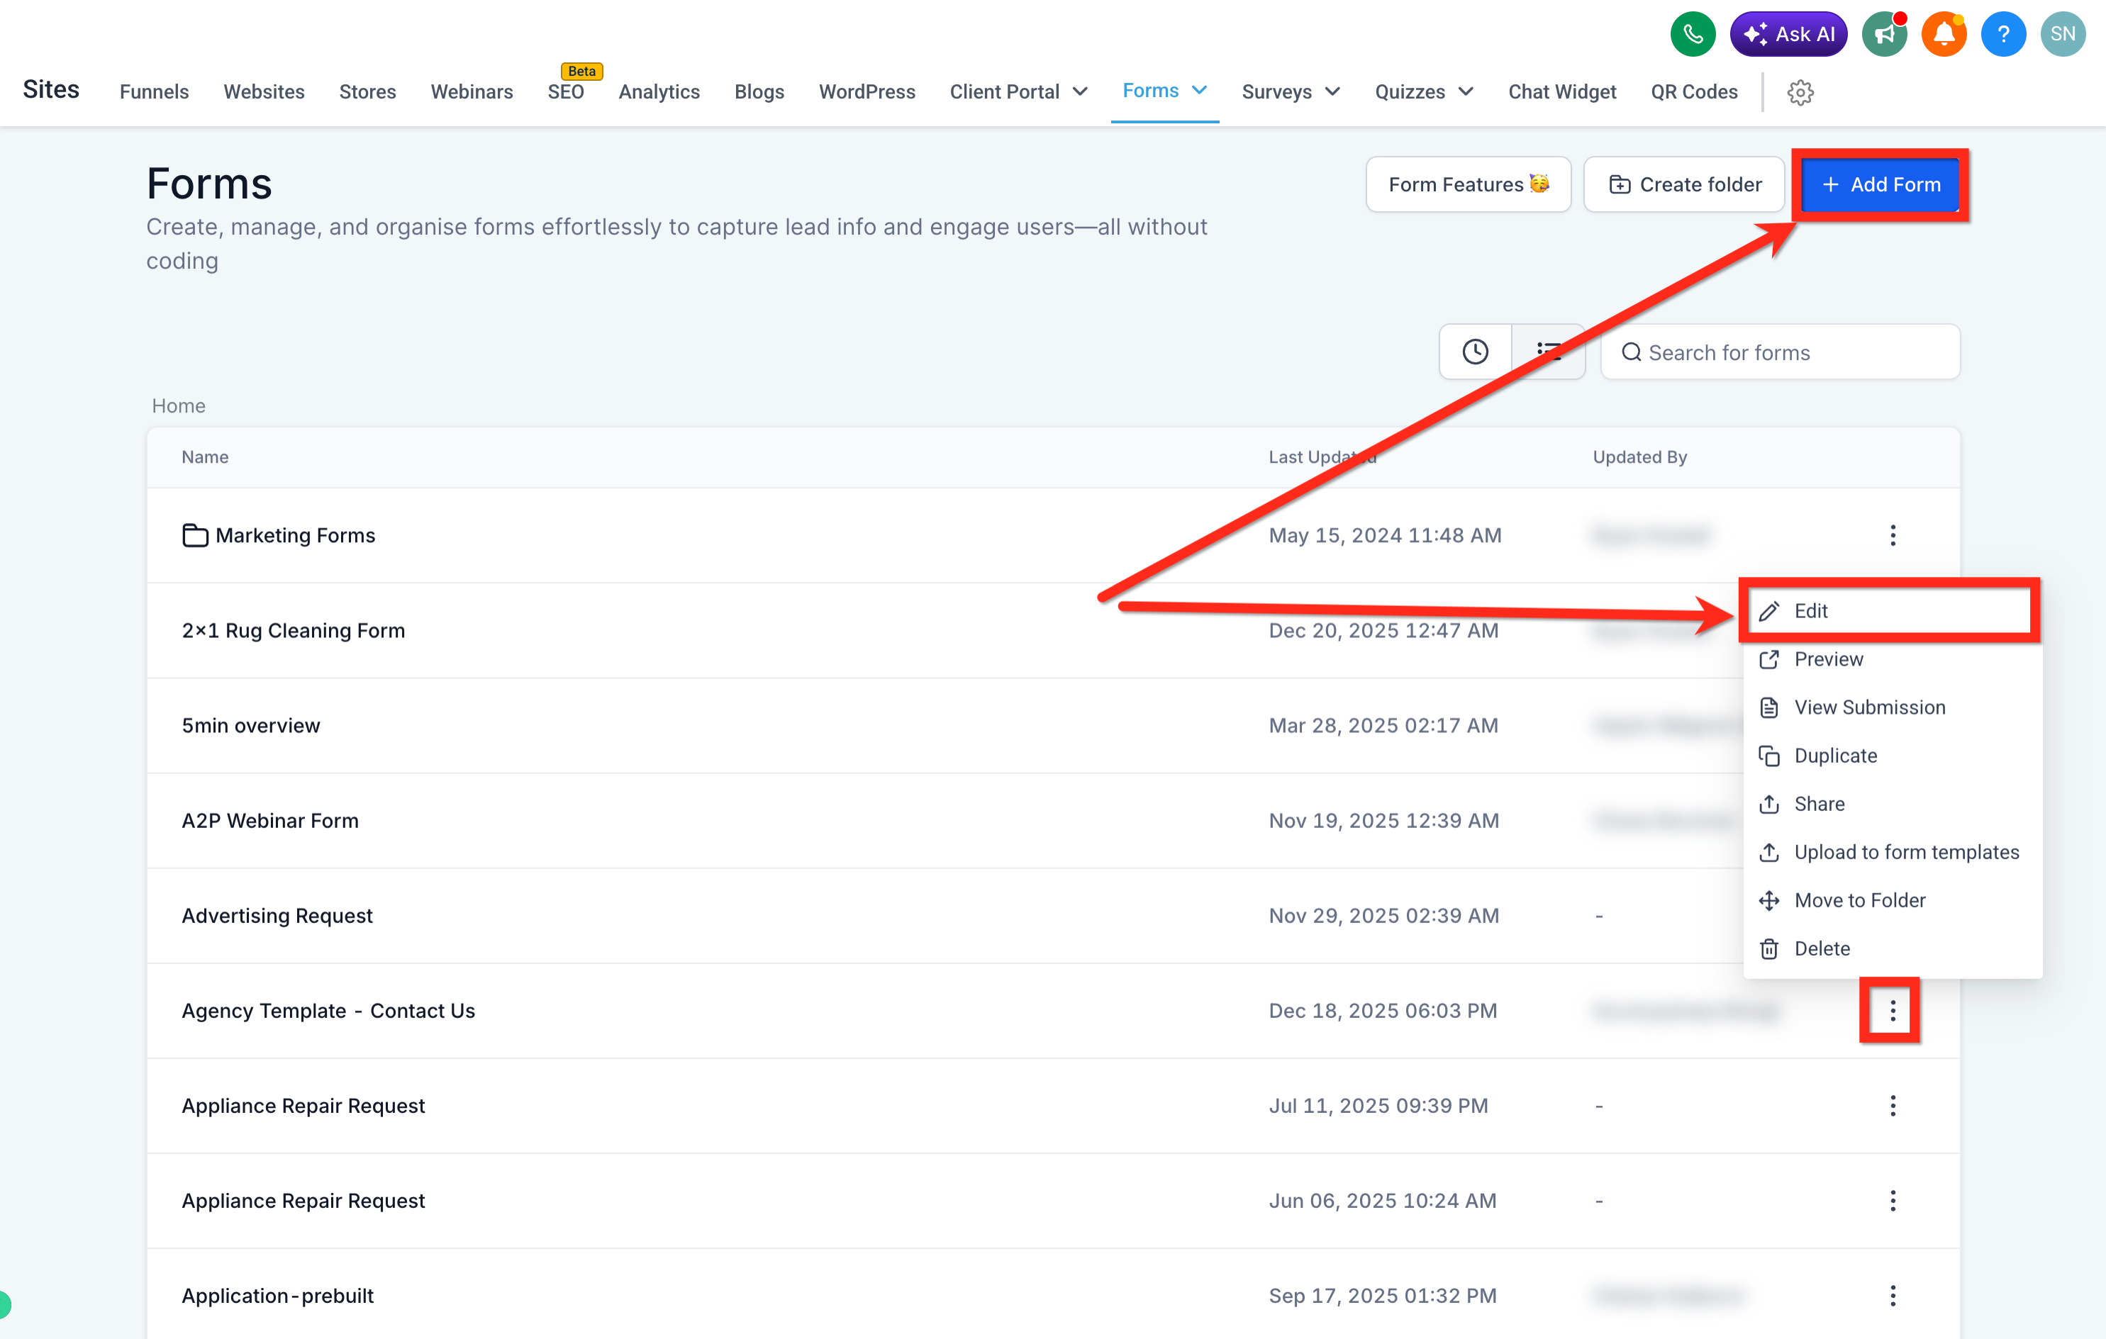Open Agency Template - Contact Us form
This screenshot has width=2106, height=1339.
click(x=328, y=1010)
